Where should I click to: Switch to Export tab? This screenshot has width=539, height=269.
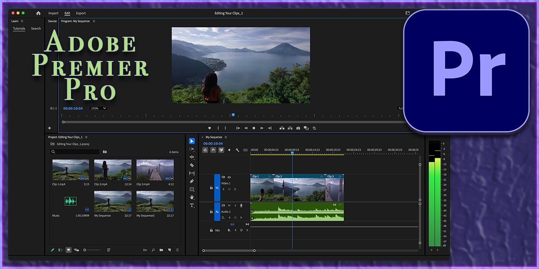pyautogui.click(x=81, y=13)
